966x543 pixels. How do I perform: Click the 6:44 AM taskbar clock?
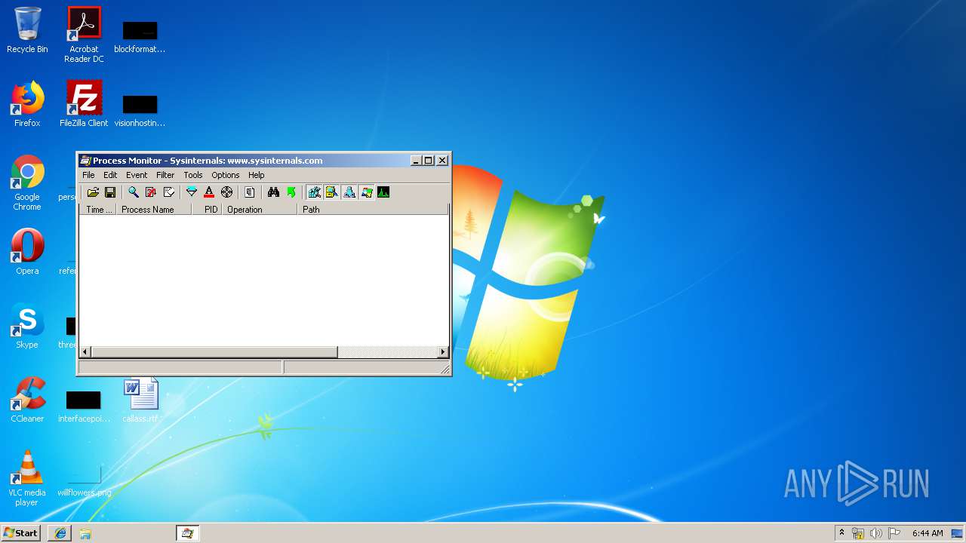pyautogui.click(x=928, y=533)
